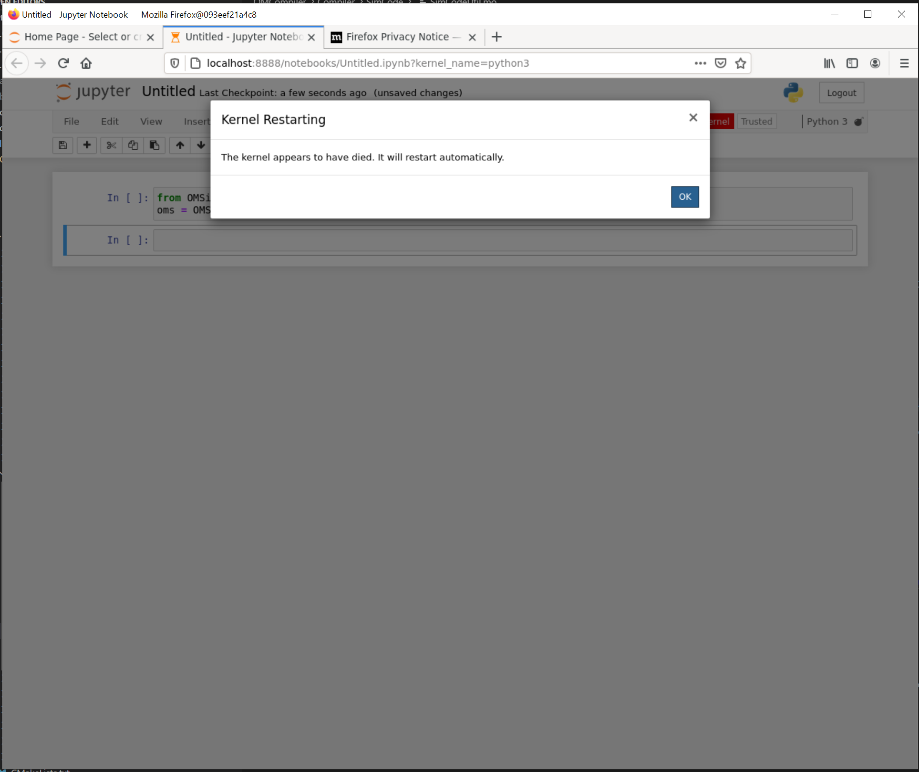Toggle the tracking protection shield icon
The image size is (919, 772).
(174, 63)
